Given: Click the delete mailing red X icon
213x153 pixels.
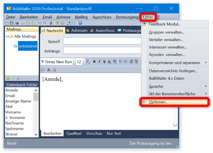Looking at the screenshot, I should tap(17, 23).
